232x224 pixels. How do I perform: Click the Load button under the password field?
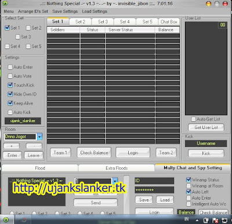165,200
